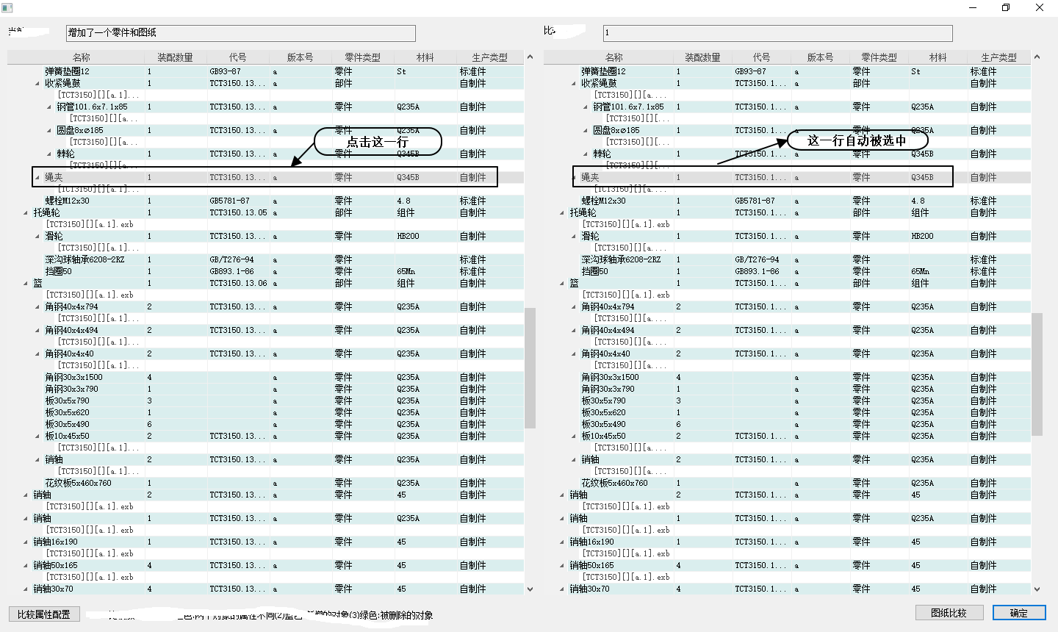Focus the top-right field containing 1

778,33
